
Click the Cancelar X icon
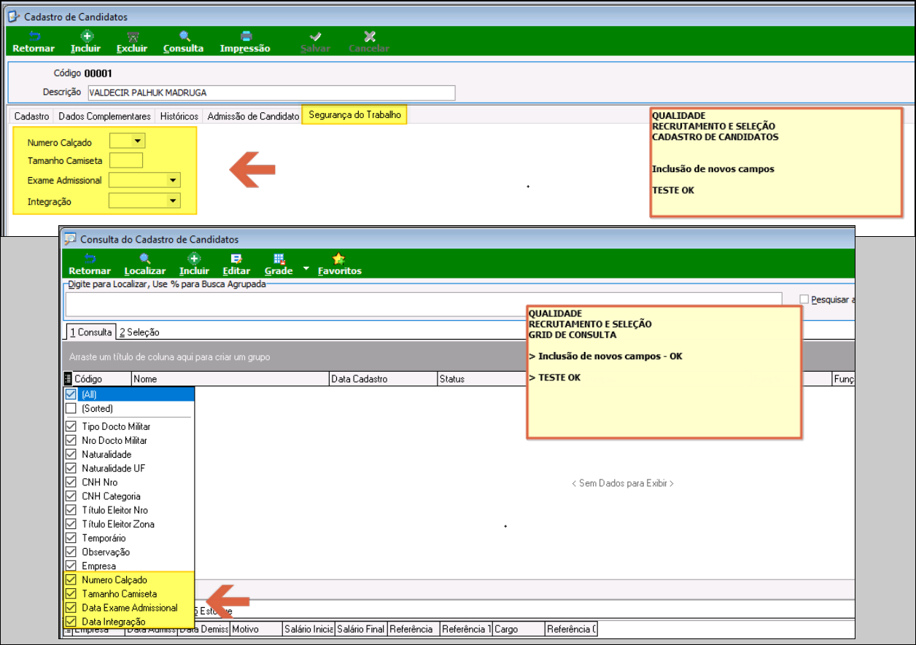click(x=369, y=36)
